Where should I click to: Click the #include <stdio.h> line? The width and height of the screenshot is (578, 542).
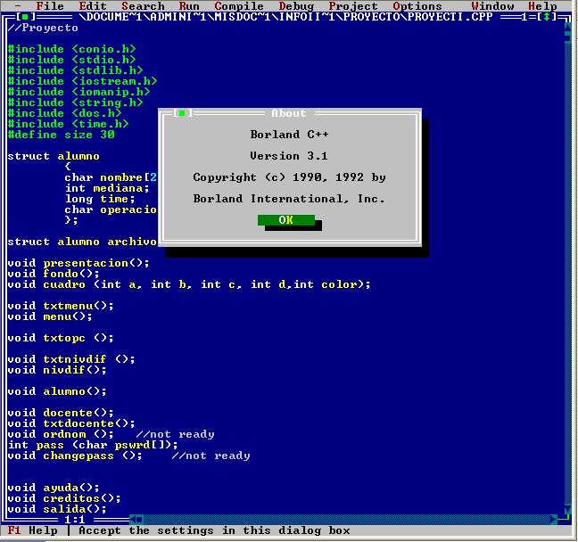(x=71, y=60)
